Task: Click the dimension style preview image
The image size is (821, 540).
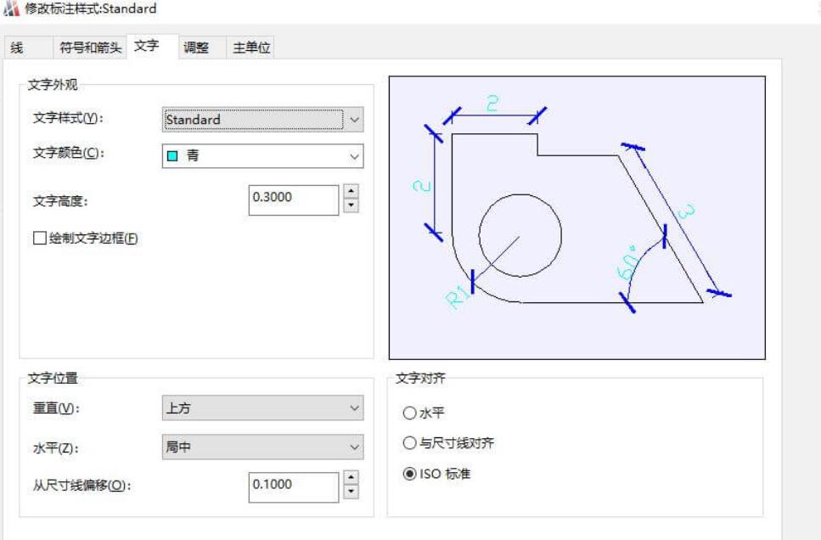Action: [x=577, y=217]
